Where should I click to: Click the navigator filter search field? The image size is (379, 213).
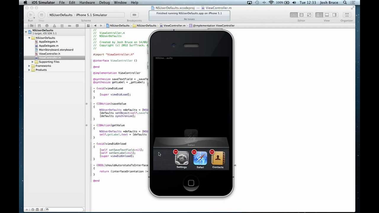[64, 210]
